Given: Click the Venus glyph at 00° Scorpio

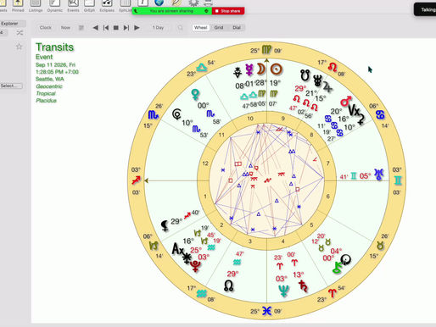Looking at the screenshot, I should (195, 95).
